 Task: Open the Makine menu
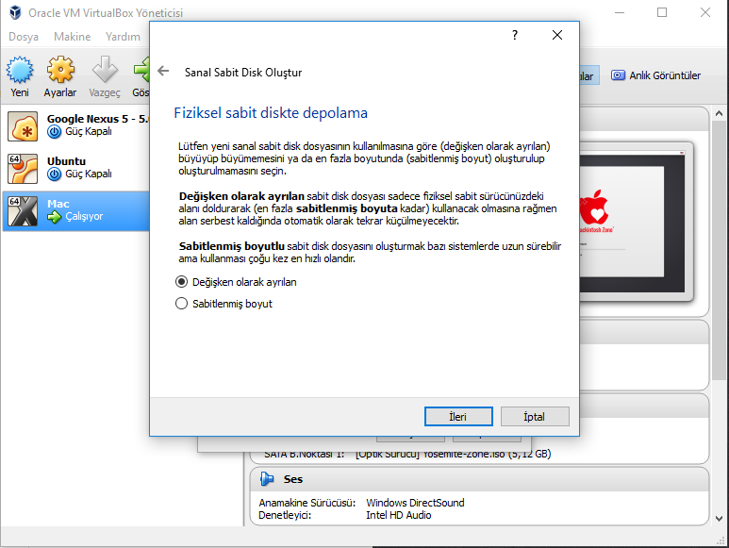pyautogui.click(x=72, y=37)
